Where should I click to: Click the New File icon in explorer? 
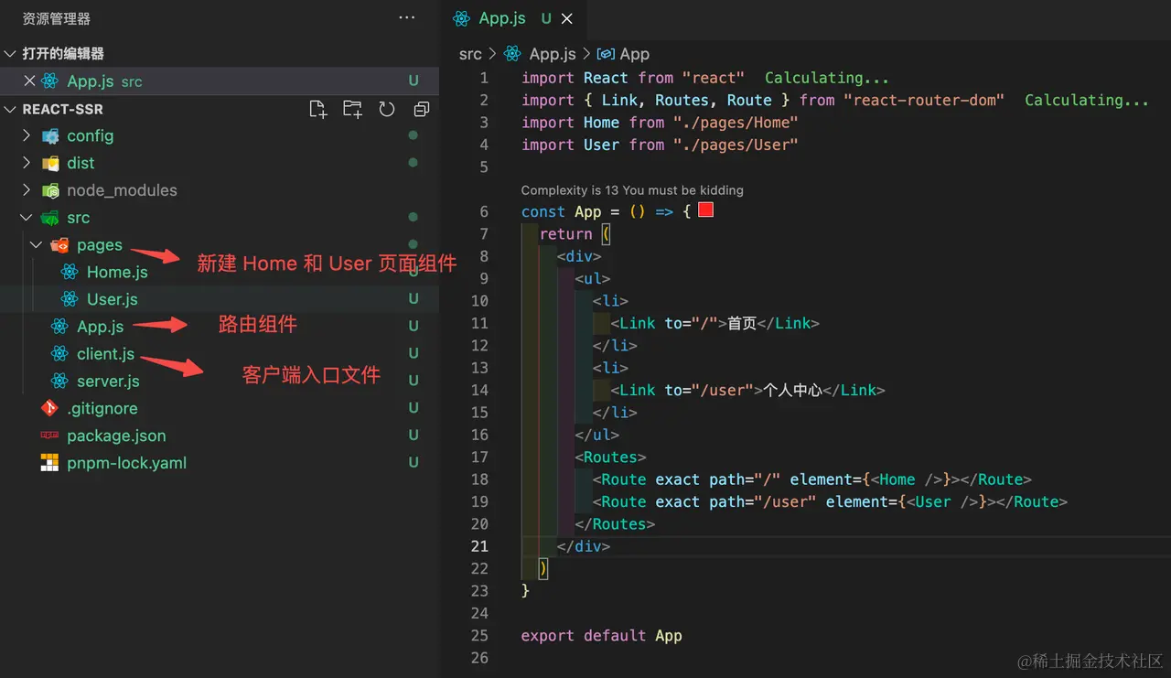tap(317, 109)
